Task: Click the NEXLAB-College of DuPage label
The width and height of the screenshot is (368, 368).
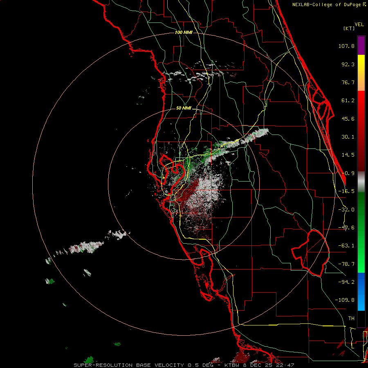Action: click(x=327, y=4)
